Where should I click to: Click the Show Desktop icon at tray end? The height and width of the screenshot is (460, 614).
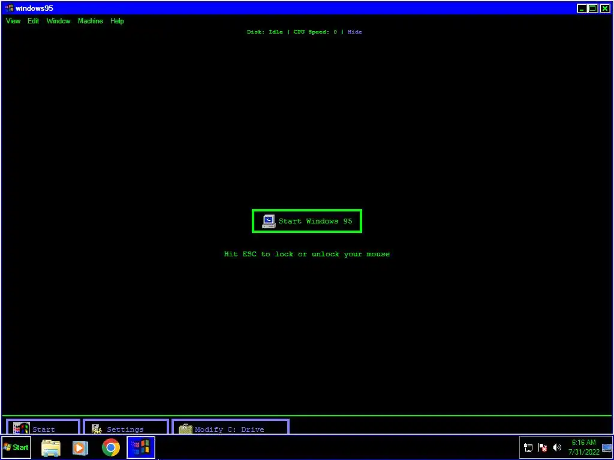(x=607, y=447)
